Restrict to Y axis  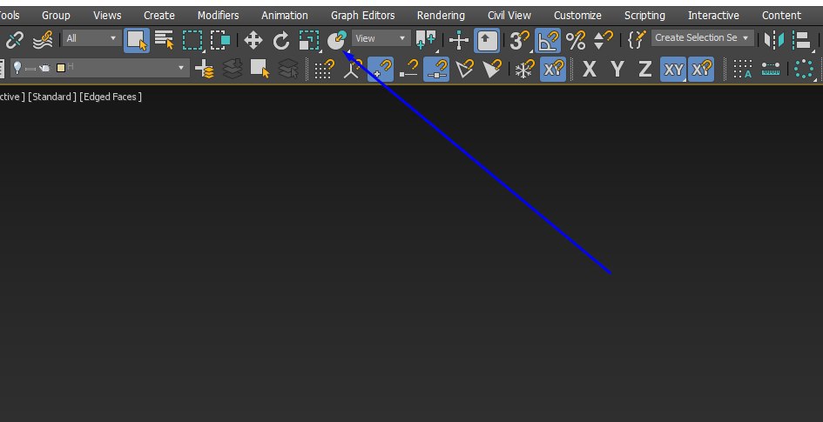617,70
